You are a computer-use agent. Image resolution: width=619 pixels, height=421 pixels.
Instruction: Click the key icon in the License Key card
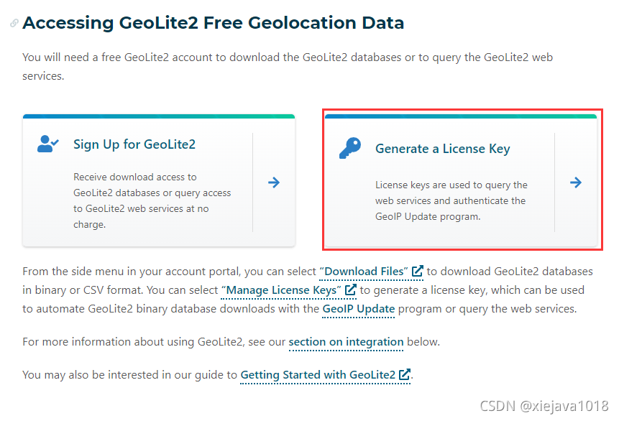click(x=350, y=149)
